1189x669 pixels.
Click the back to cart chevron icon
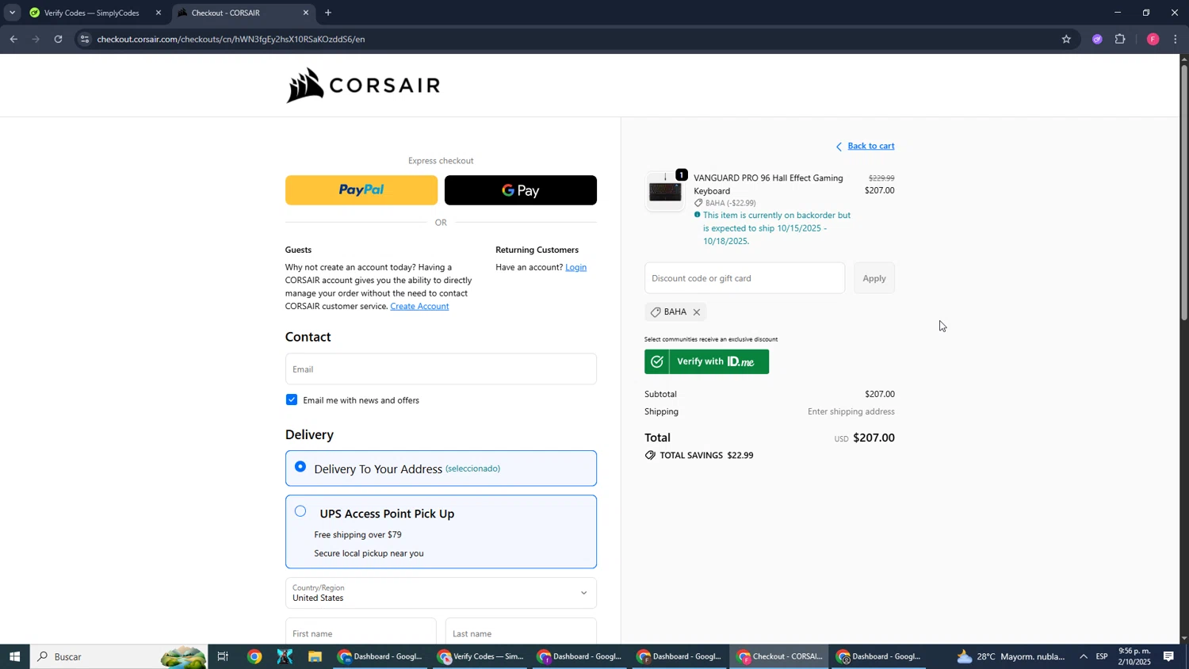(x=839, y=147)
